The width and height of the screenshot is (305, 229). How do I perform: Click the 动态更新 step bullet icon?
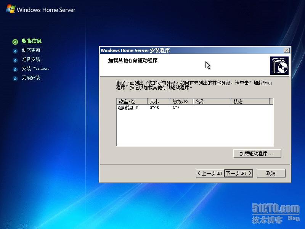point(15,51)
